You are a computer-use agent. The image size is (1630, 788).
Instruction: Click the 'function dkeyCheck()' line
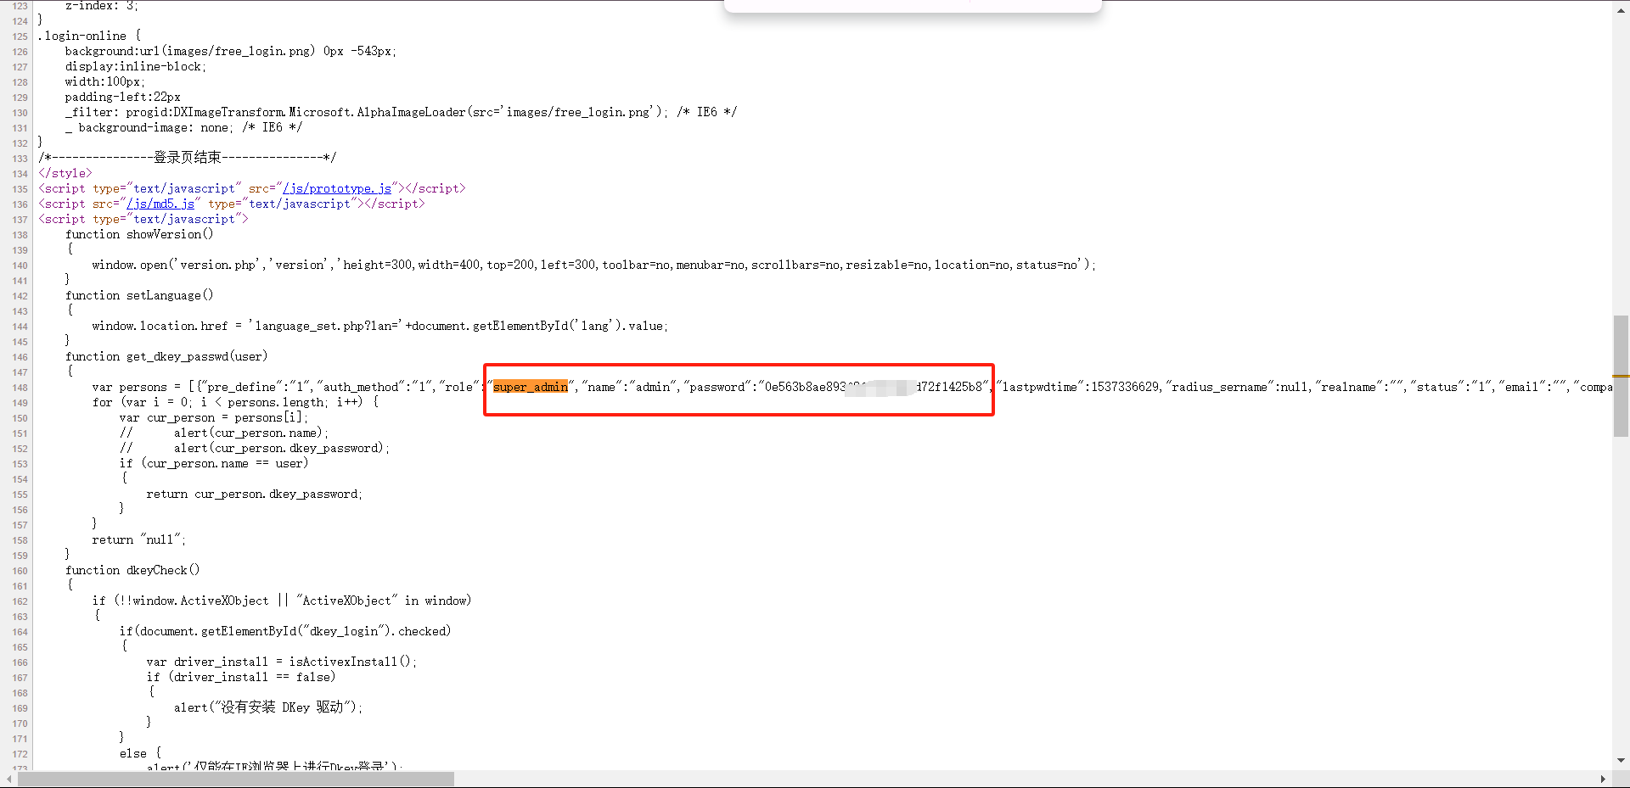click(x=132, y=570)
